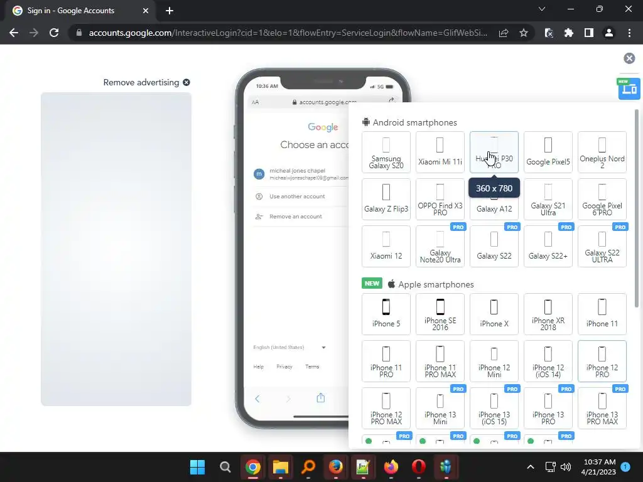Select the Samsung Galaxy S20 device
Image resolution: width=643 pixels, height=482 pixels.
(x=386, y=152)
